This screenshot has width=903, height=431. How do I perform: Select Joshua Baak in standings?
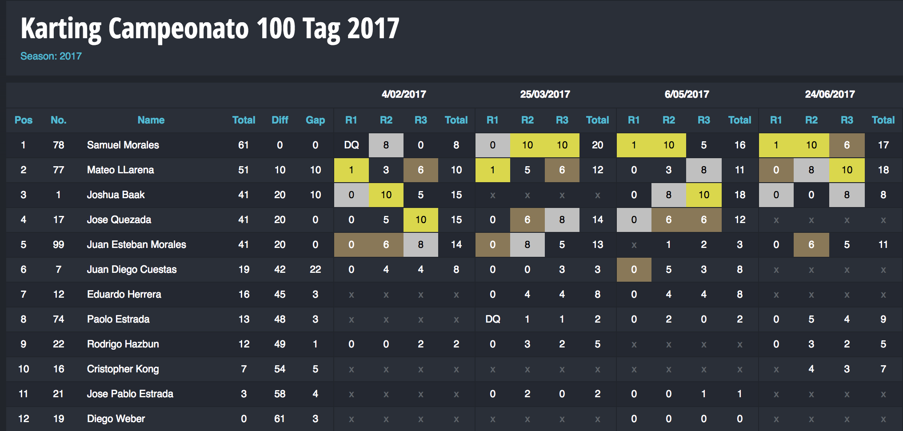pyautogui.click(x=116, y=195)
